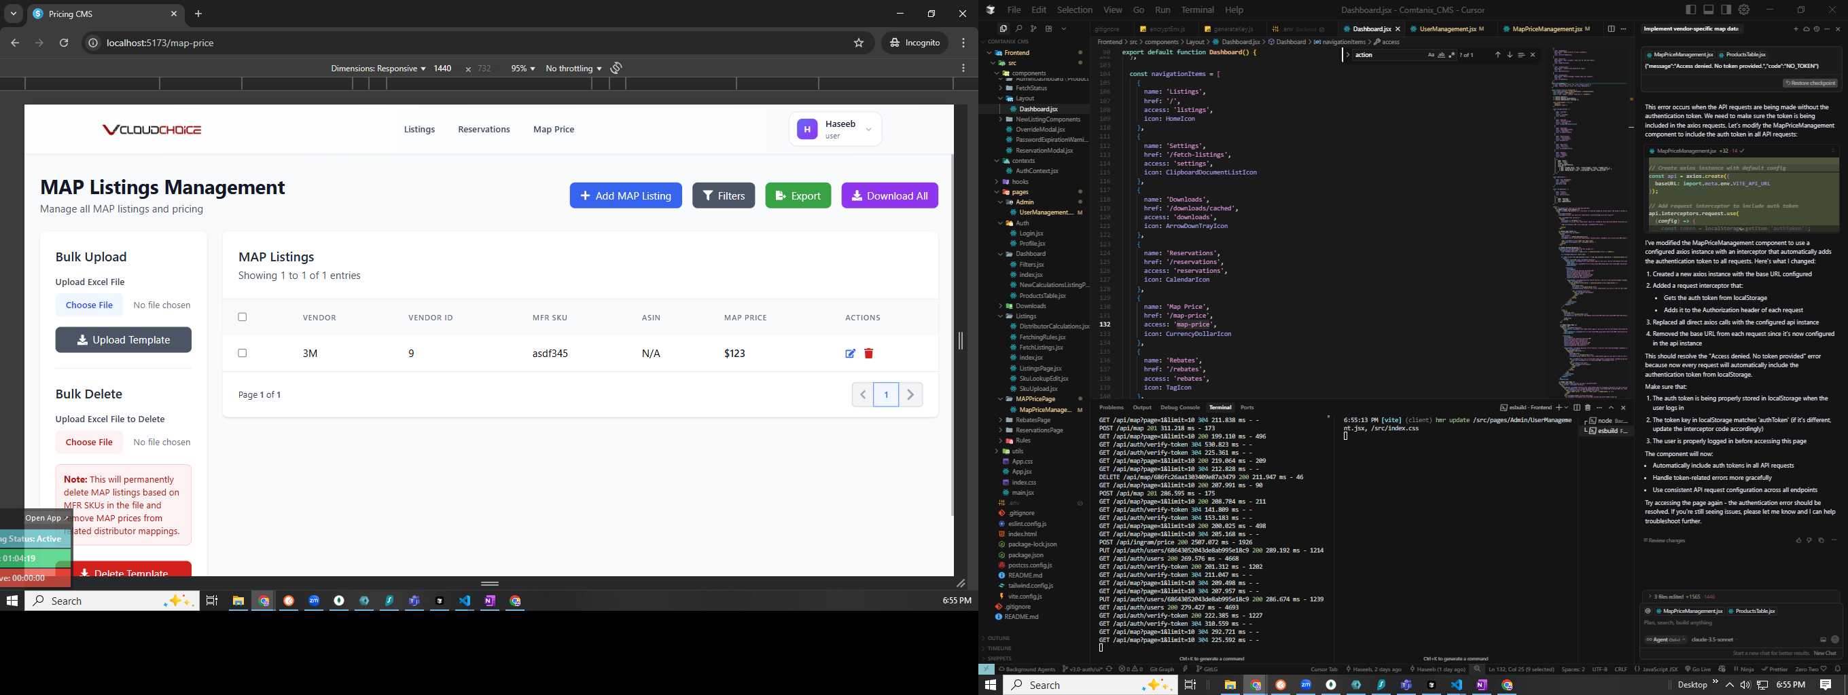Go to previous find match arrow
Viewport: 1848px width, 695px height.
click(1497, 54)
